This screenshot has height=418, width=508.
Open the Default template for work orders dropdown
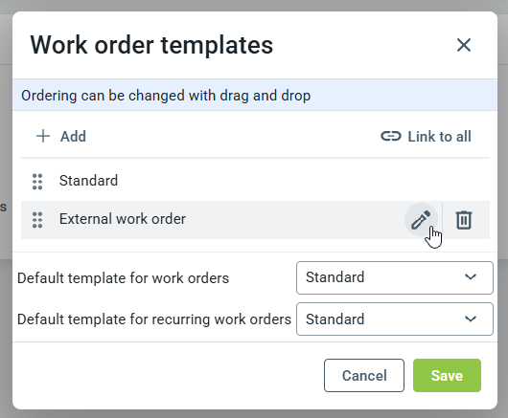pyautogui.click(x=395, y=277)
